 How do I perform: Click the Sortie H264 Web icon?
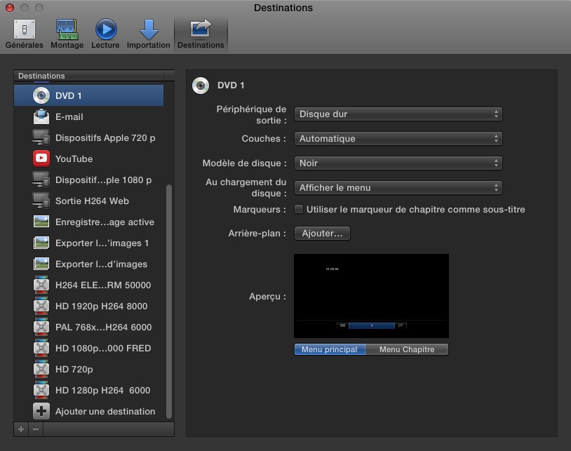coord(40,201)
